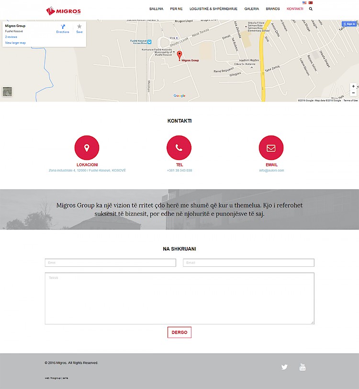Open the PER NE menu item
The image size is (359, 389).
pyautogui.click(x=176, y=9)
